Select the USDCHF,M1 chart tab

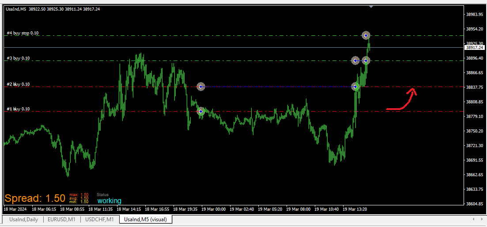[x=100, y=219]
